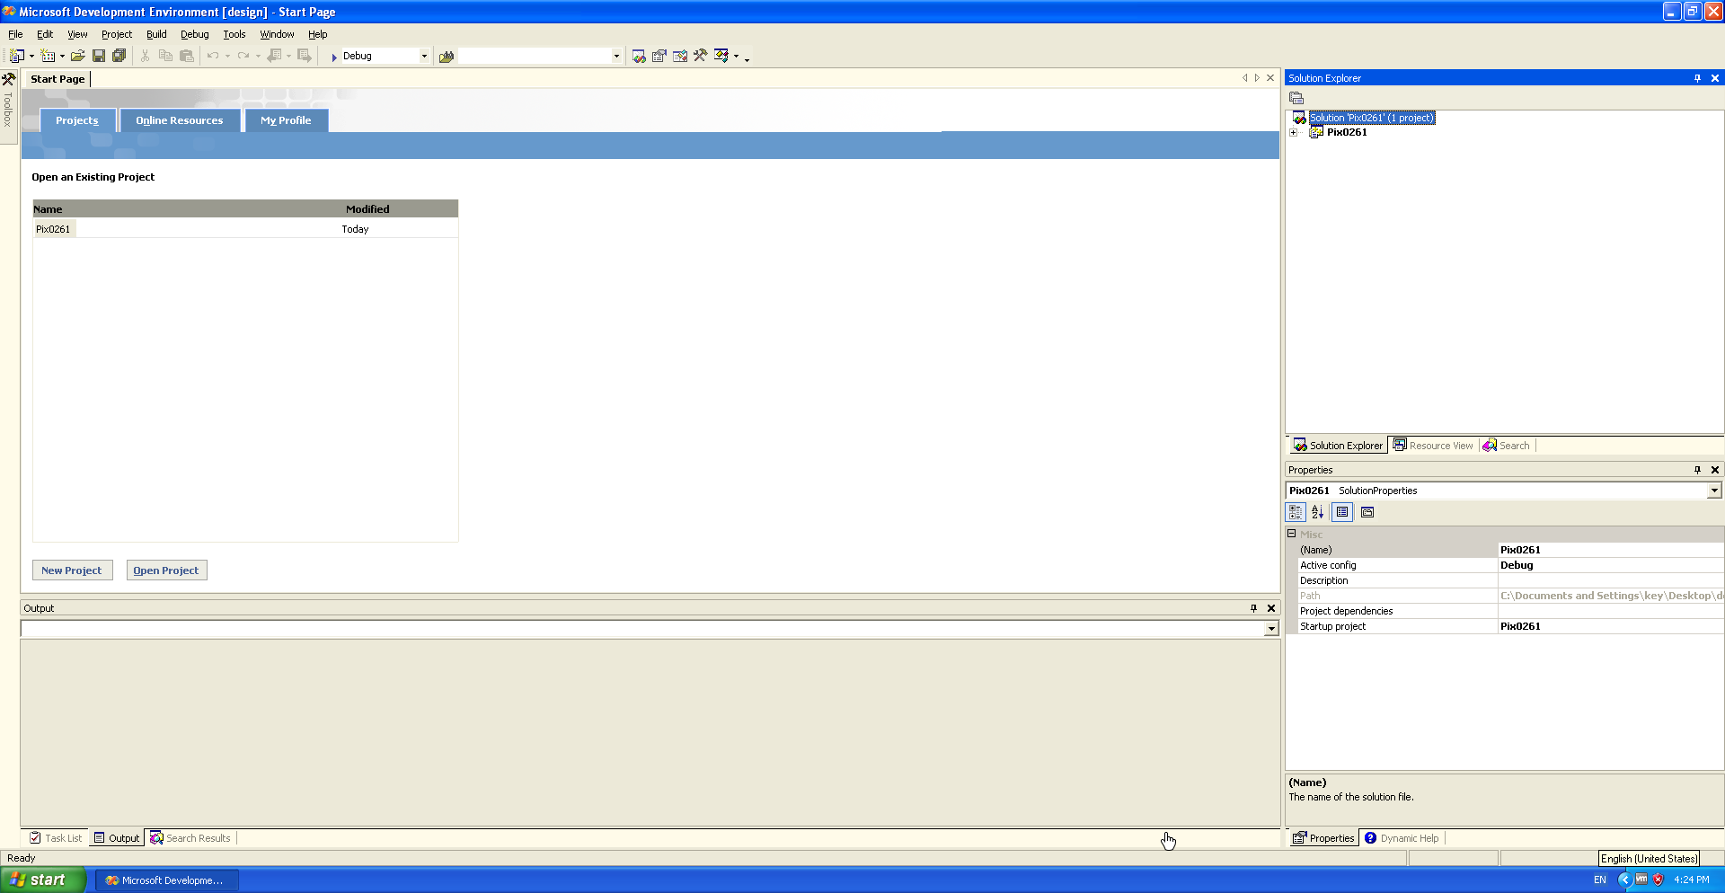Open Solution Explorer from the toolbar icon
Viewport: 1725px width, 893px height.
tap(639, 56)
